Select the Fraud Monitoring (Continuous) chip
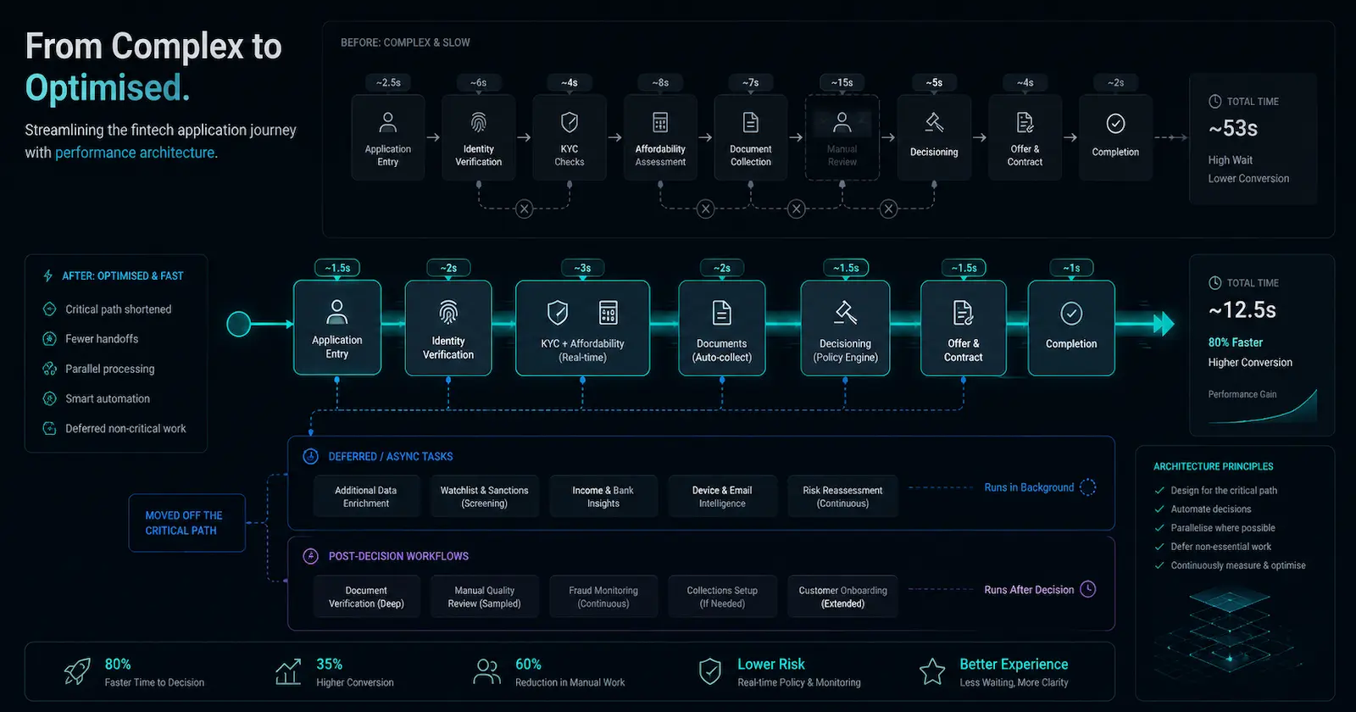The image size is (1356, 712). coord(603,597)
